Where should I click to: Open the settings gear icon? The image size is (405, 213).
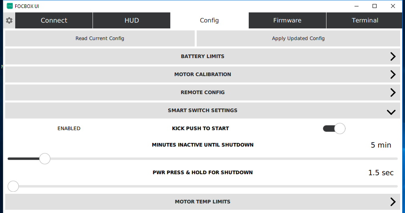(9, 20)
